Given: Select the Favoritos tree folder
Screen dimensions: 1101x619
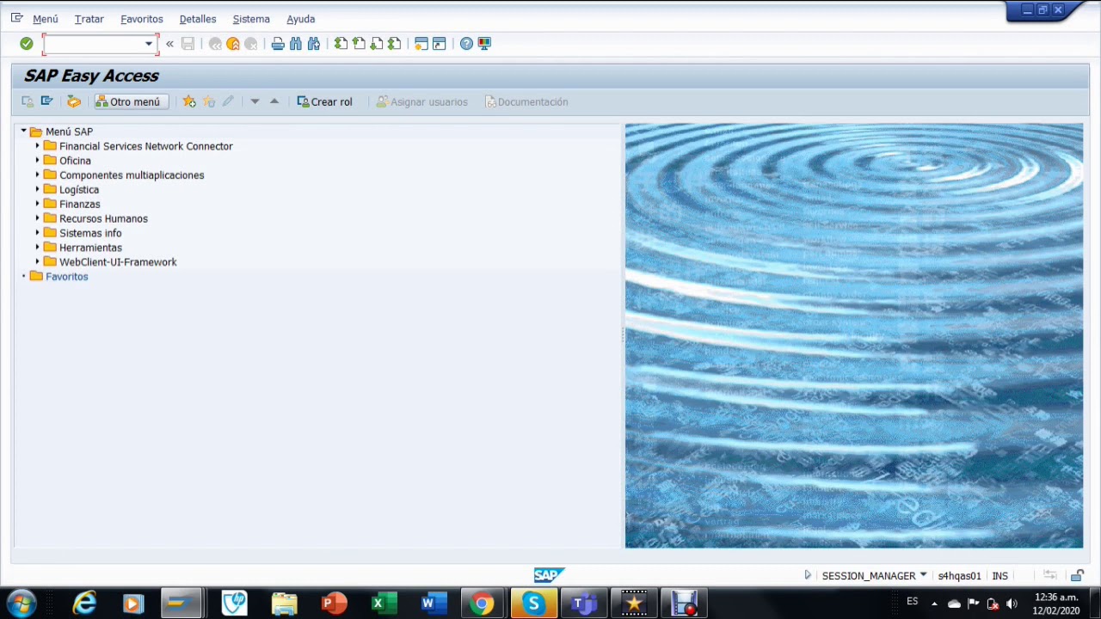Looking at the screenshot, I should [x=66, y=277].
